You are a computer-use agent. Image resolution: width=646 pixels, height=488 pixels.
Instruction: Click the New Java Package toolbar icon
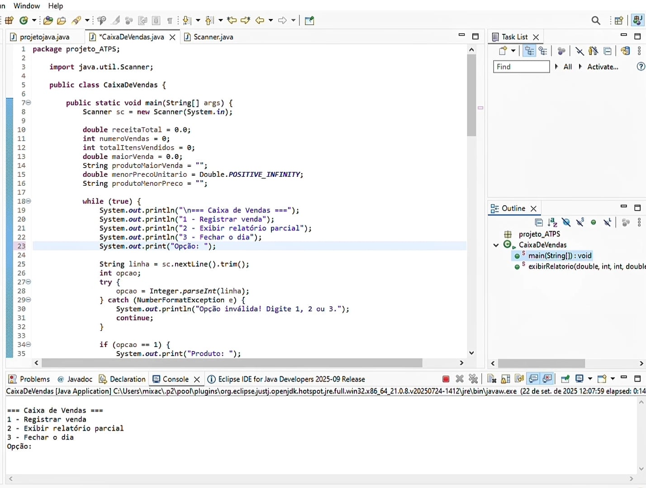pyautogui.click(x=9, y=20)
